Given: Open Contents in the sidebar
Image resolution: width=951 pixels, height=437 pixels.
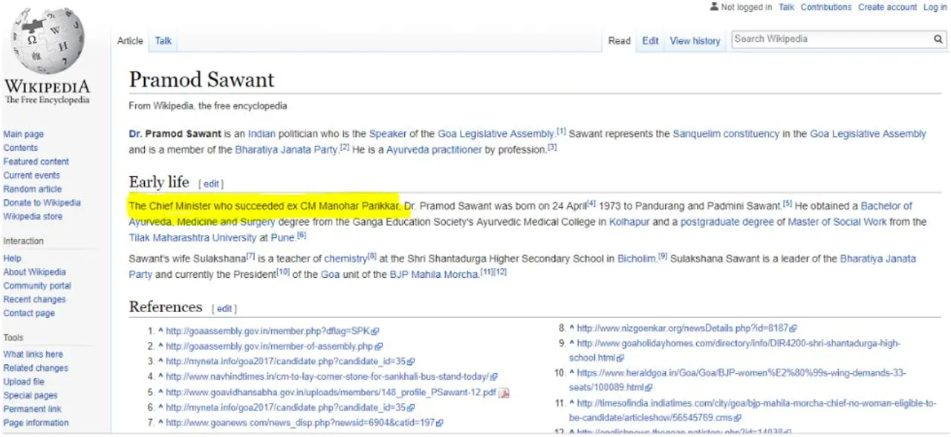Looking at the screenshot, I should click(x=21, y=148).
